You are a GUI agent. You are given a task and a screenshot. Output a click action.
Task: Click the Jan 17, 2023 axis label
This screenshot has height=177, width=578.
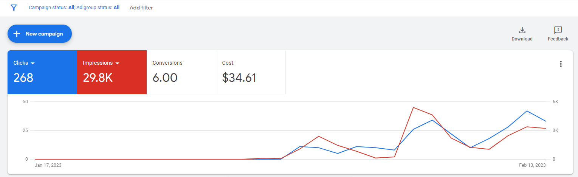pyautogui.click(x=48, y=165)
